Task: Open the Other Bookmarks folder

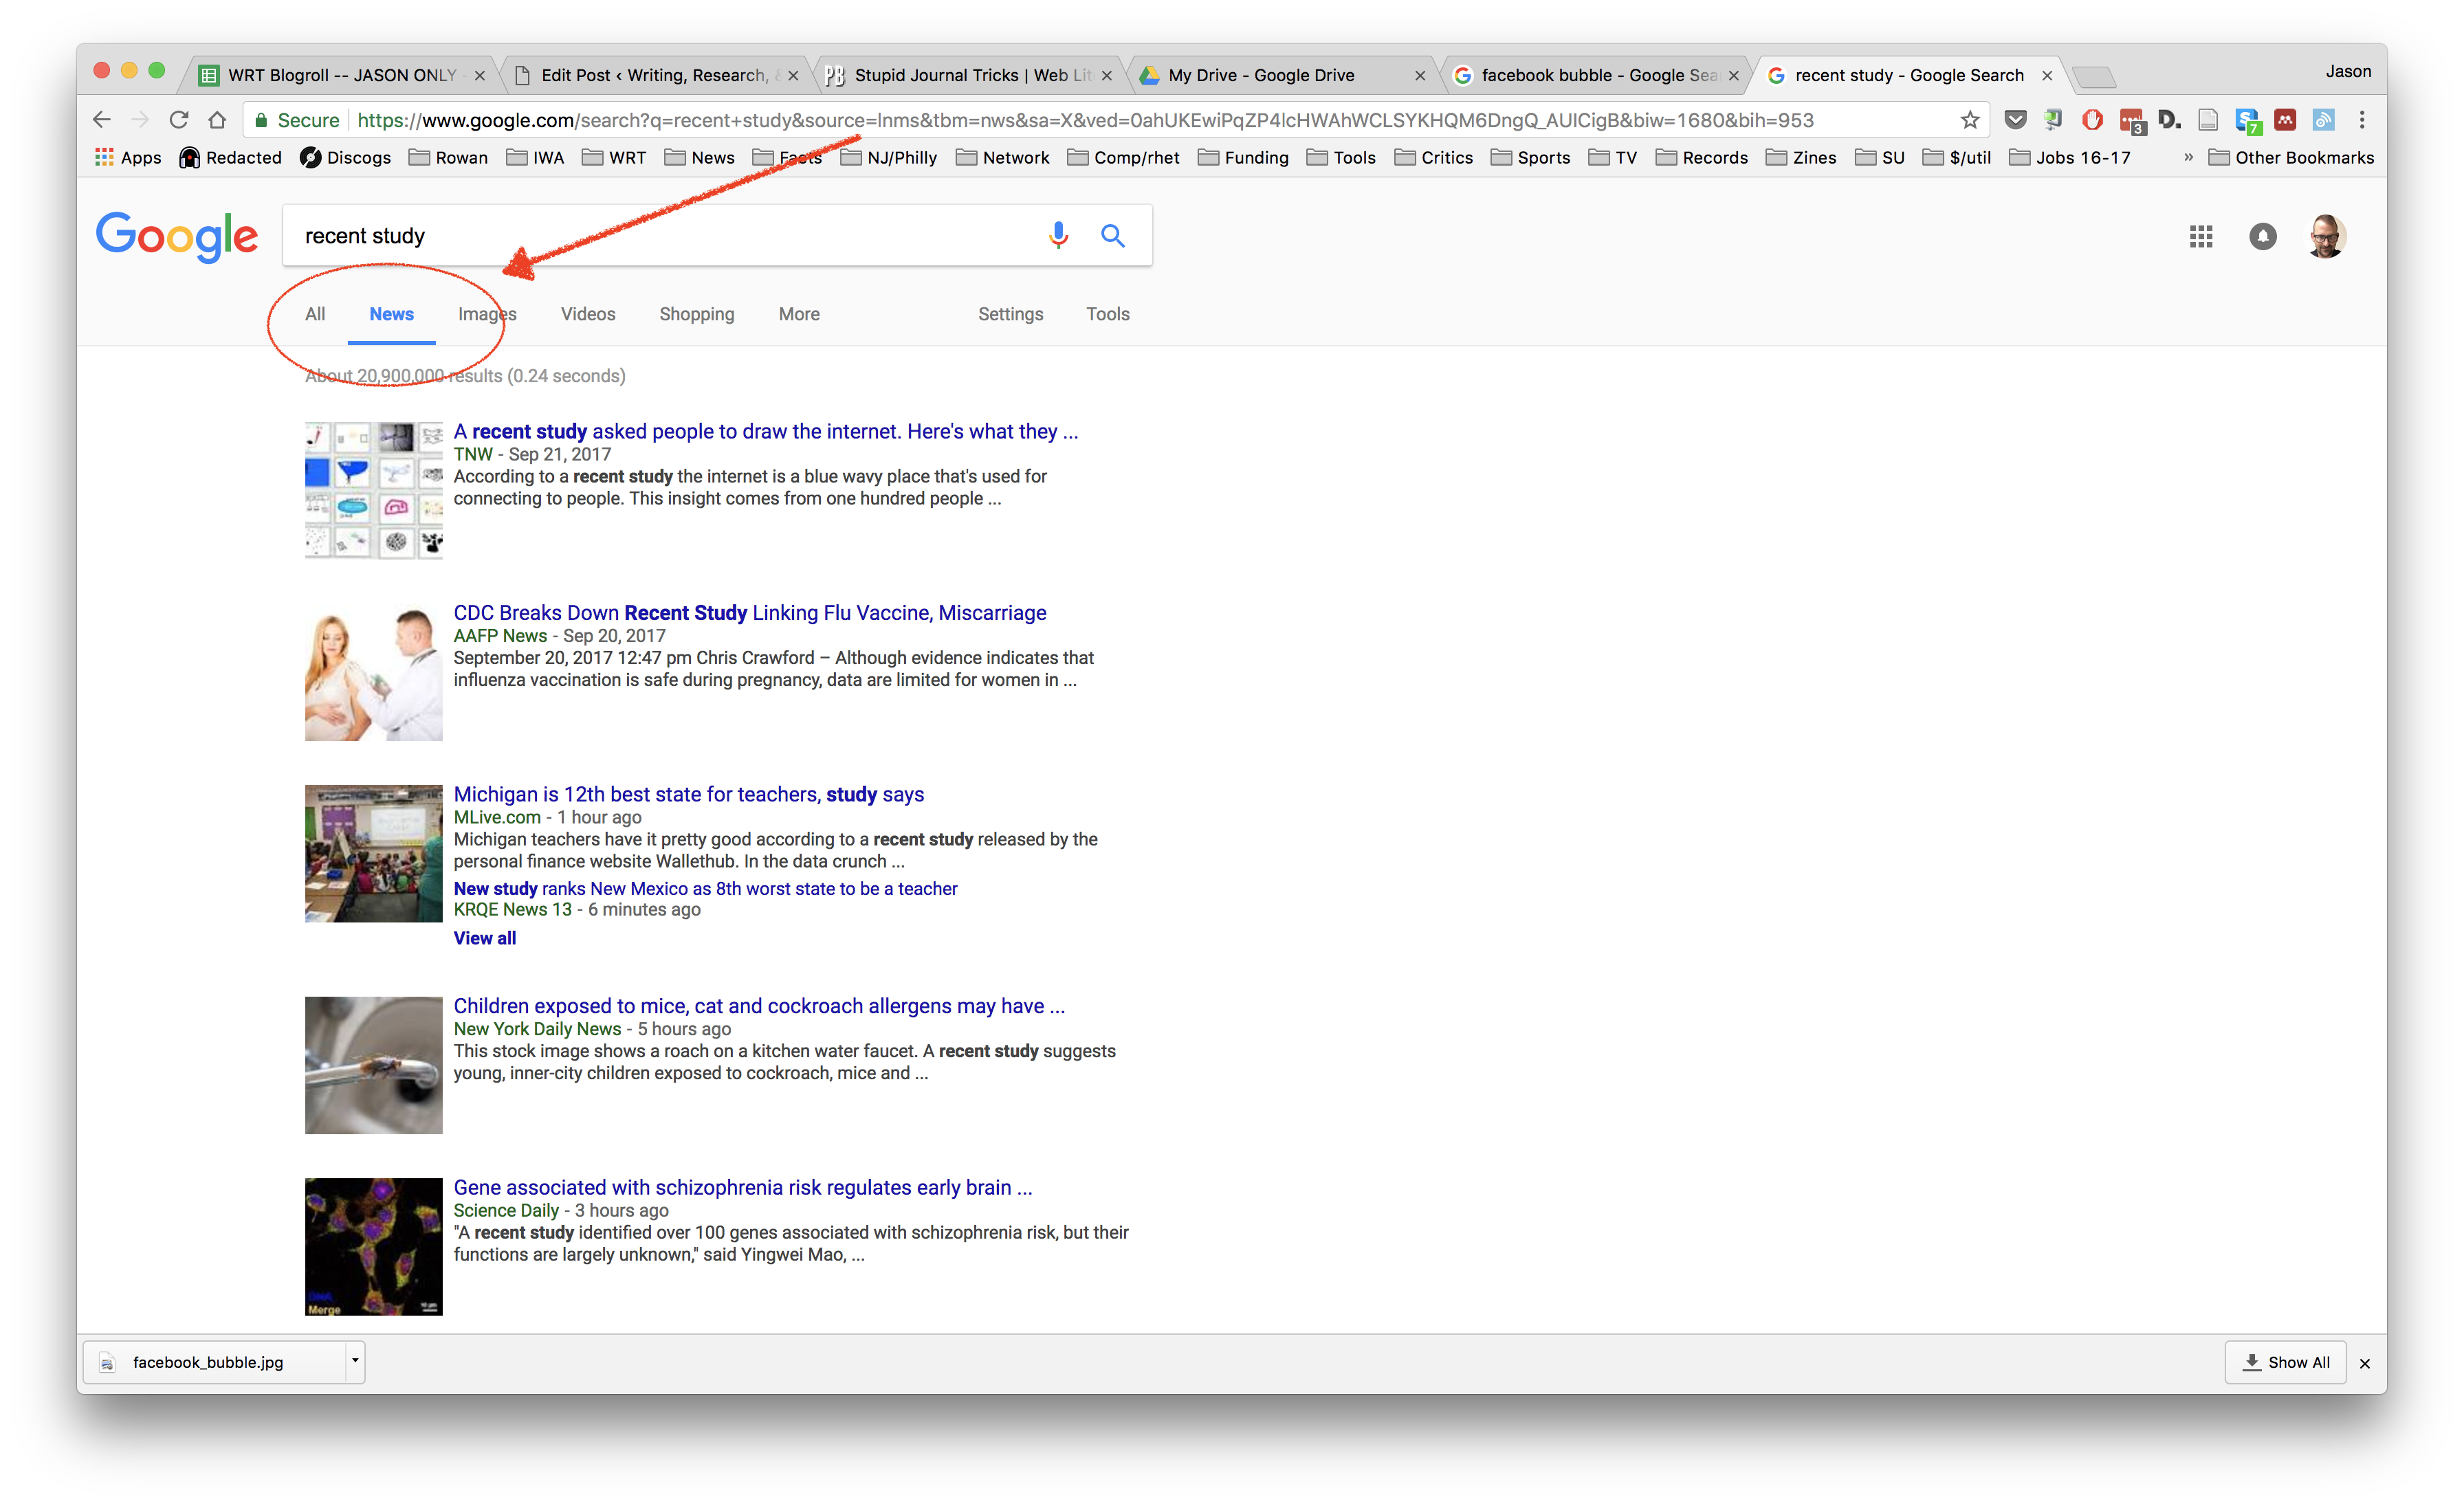Action: pyautogui.click(x=2291, y=158)
